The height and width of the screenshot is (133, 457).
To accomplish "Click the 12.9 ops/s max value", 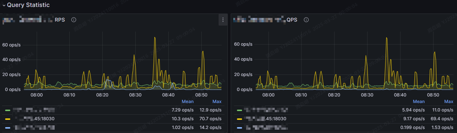I will [x=211, y=110].
